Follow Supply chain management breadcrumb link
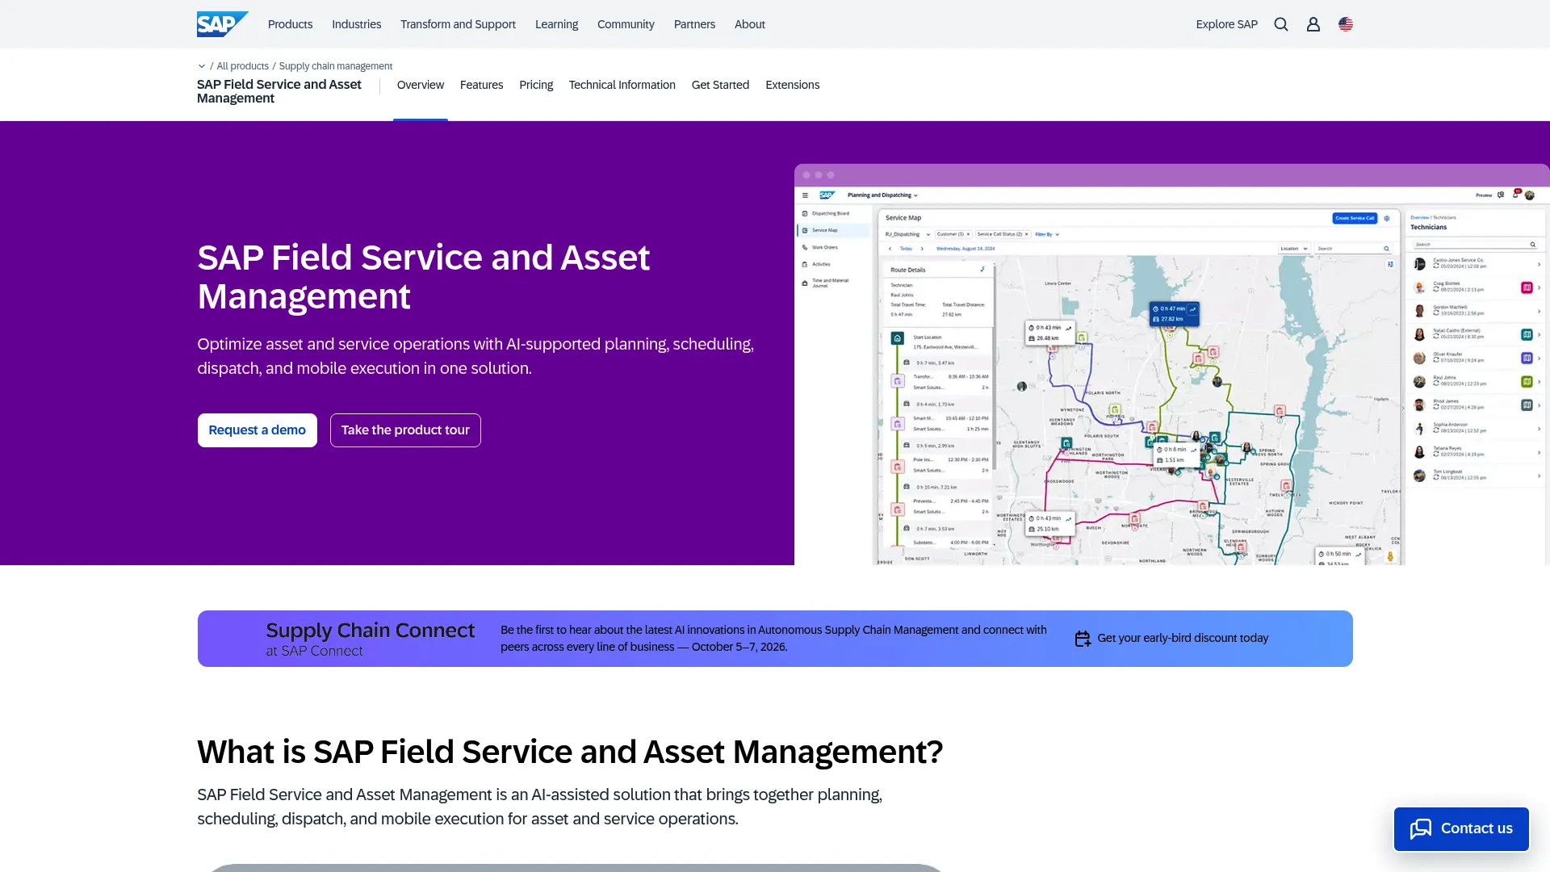This screenshot has height=872, width=1550. 335,66
